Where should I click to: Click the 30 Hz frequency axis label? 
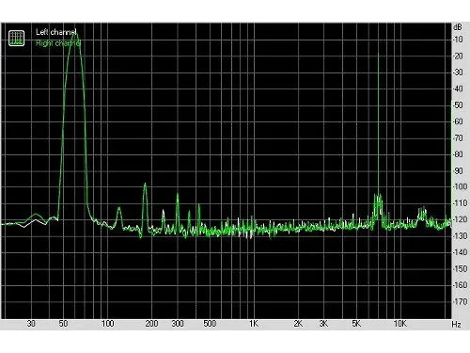click(x=31, y=324)
